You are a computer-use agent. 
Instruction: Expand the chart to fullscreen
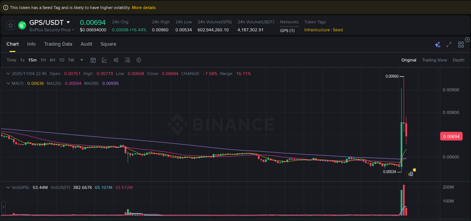[x=449, y=44]
